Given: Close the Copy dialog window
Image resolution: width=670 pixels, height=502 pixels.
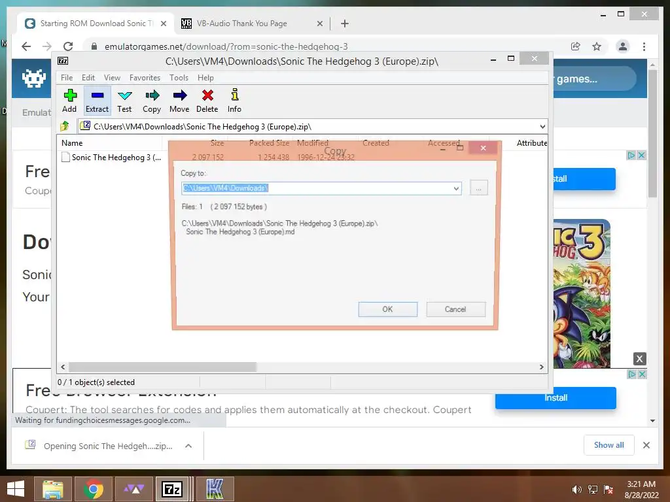Looking at the screenshot, I should tap(484, 148).
